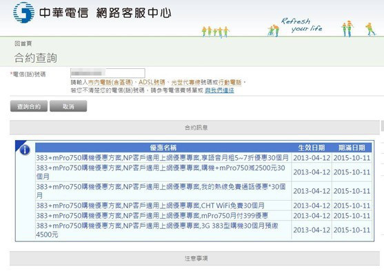Viewport: 384px width, 271px height.
Task: Click 2013-04-12 in CHT WiFi row
Action: (x=312, y=205)
